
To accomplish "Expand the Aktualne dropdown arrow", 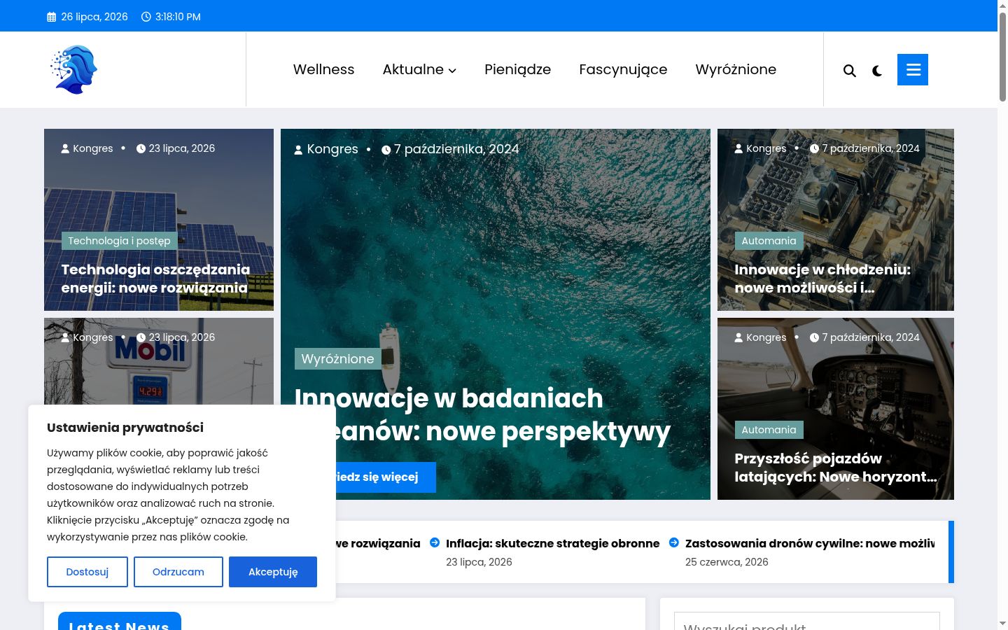I will pyautogui.click(x=452, y=71).
